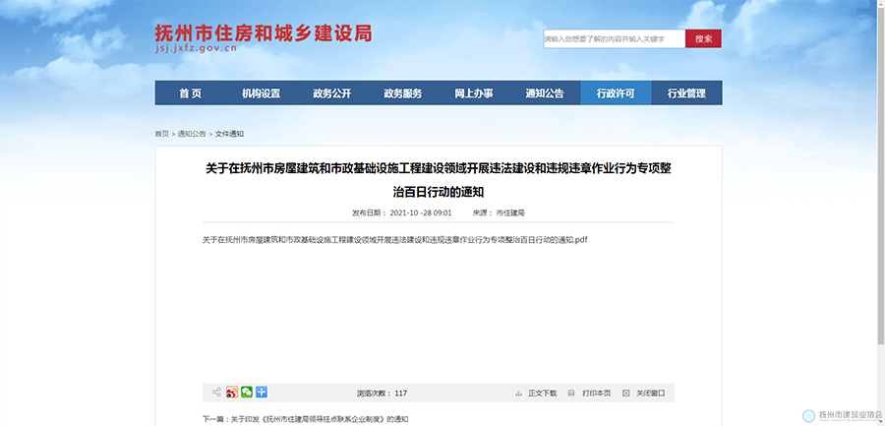The height and width of the screenshot is (426, 885).
Task: Click the 抚州市住房和城乡建设局 site logo
Action: click(264, 36)
